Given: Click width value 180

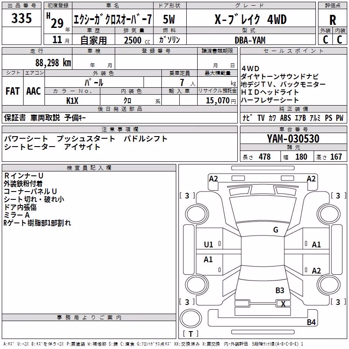Looking at the screenshot, I should (x=301, y=157).
